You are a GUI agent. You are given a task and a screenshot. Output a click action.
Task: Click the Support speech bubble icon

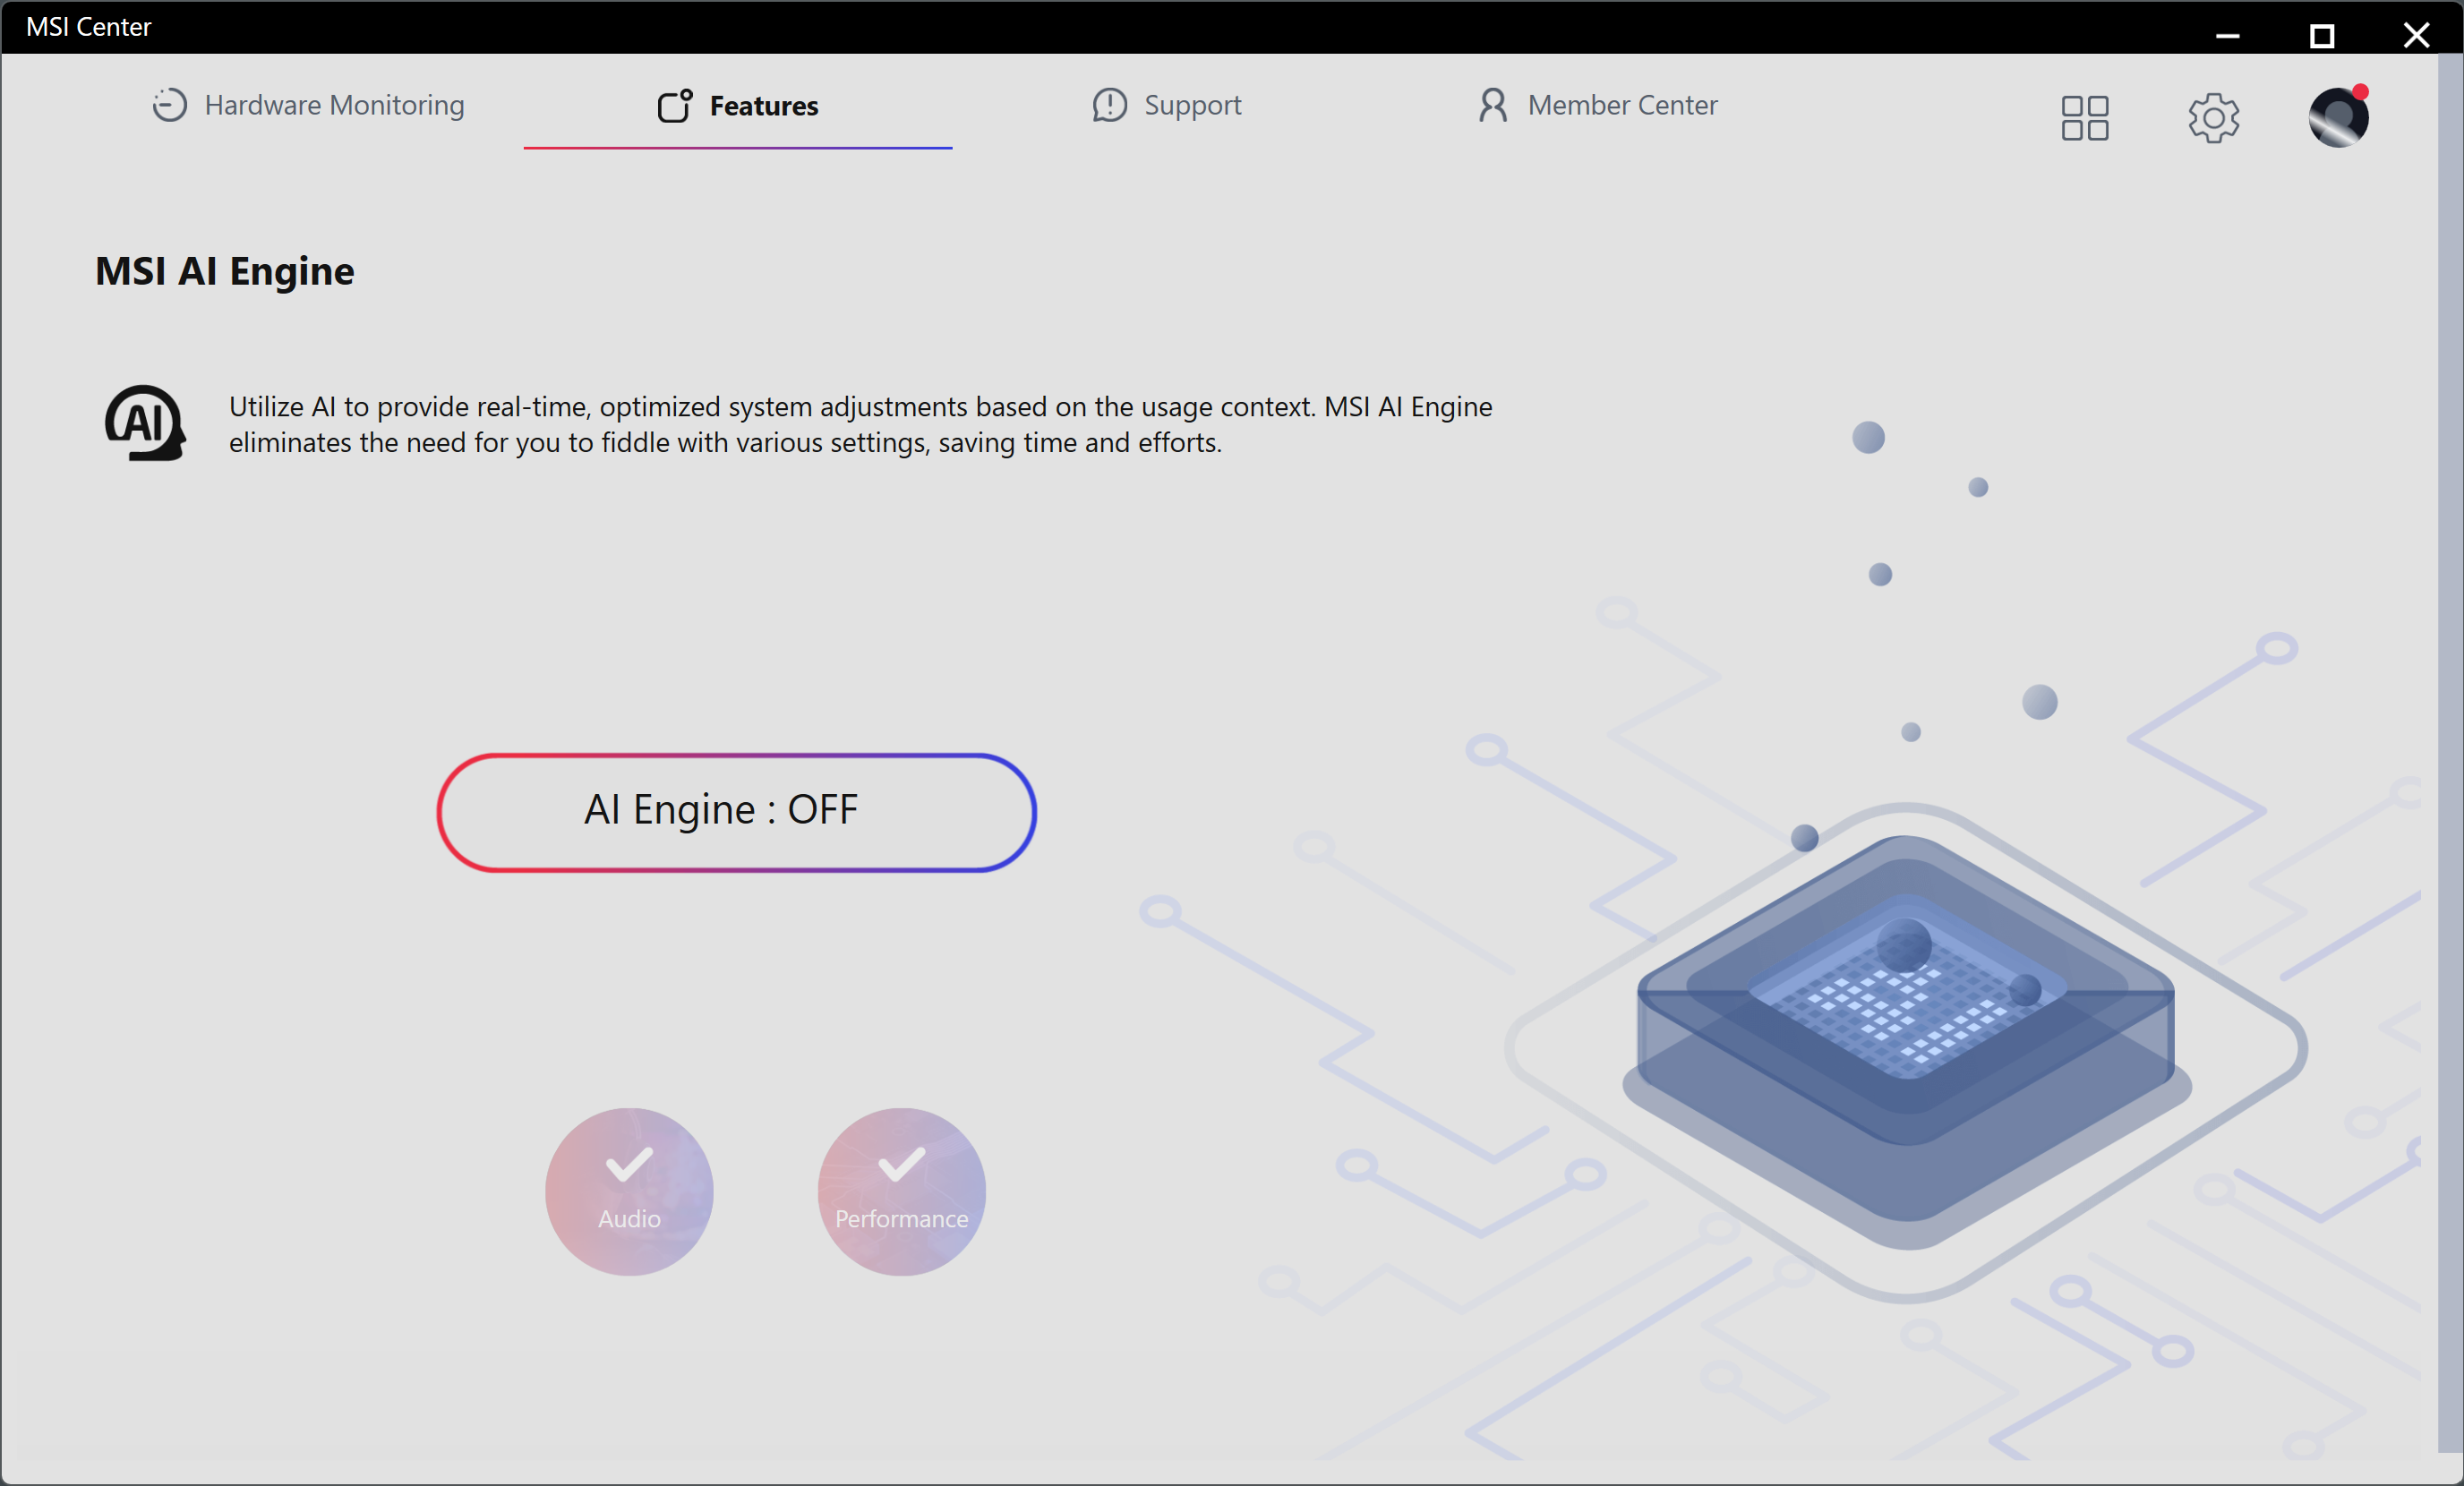pyautogui.click(x=1109, y=105)
